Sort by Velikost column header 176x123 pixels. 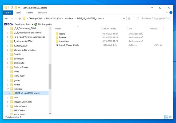(154, 29)
